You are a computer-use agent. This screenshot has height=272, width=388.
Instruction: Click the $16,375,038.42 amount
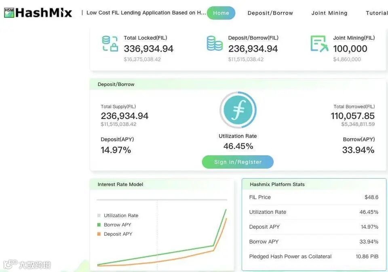[x=142, y=59]
